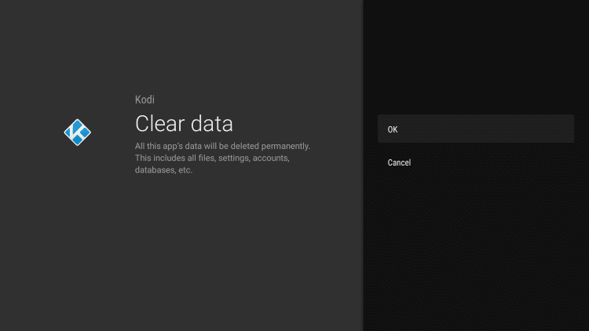Click the word "Clear" in the large title
This screenshot has height=331, width=589.
click(159, 124)
